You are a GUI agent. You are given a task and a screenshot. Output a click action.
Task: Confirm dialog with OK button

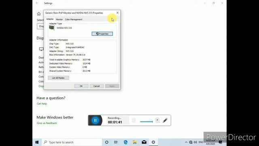coord(81,86)
